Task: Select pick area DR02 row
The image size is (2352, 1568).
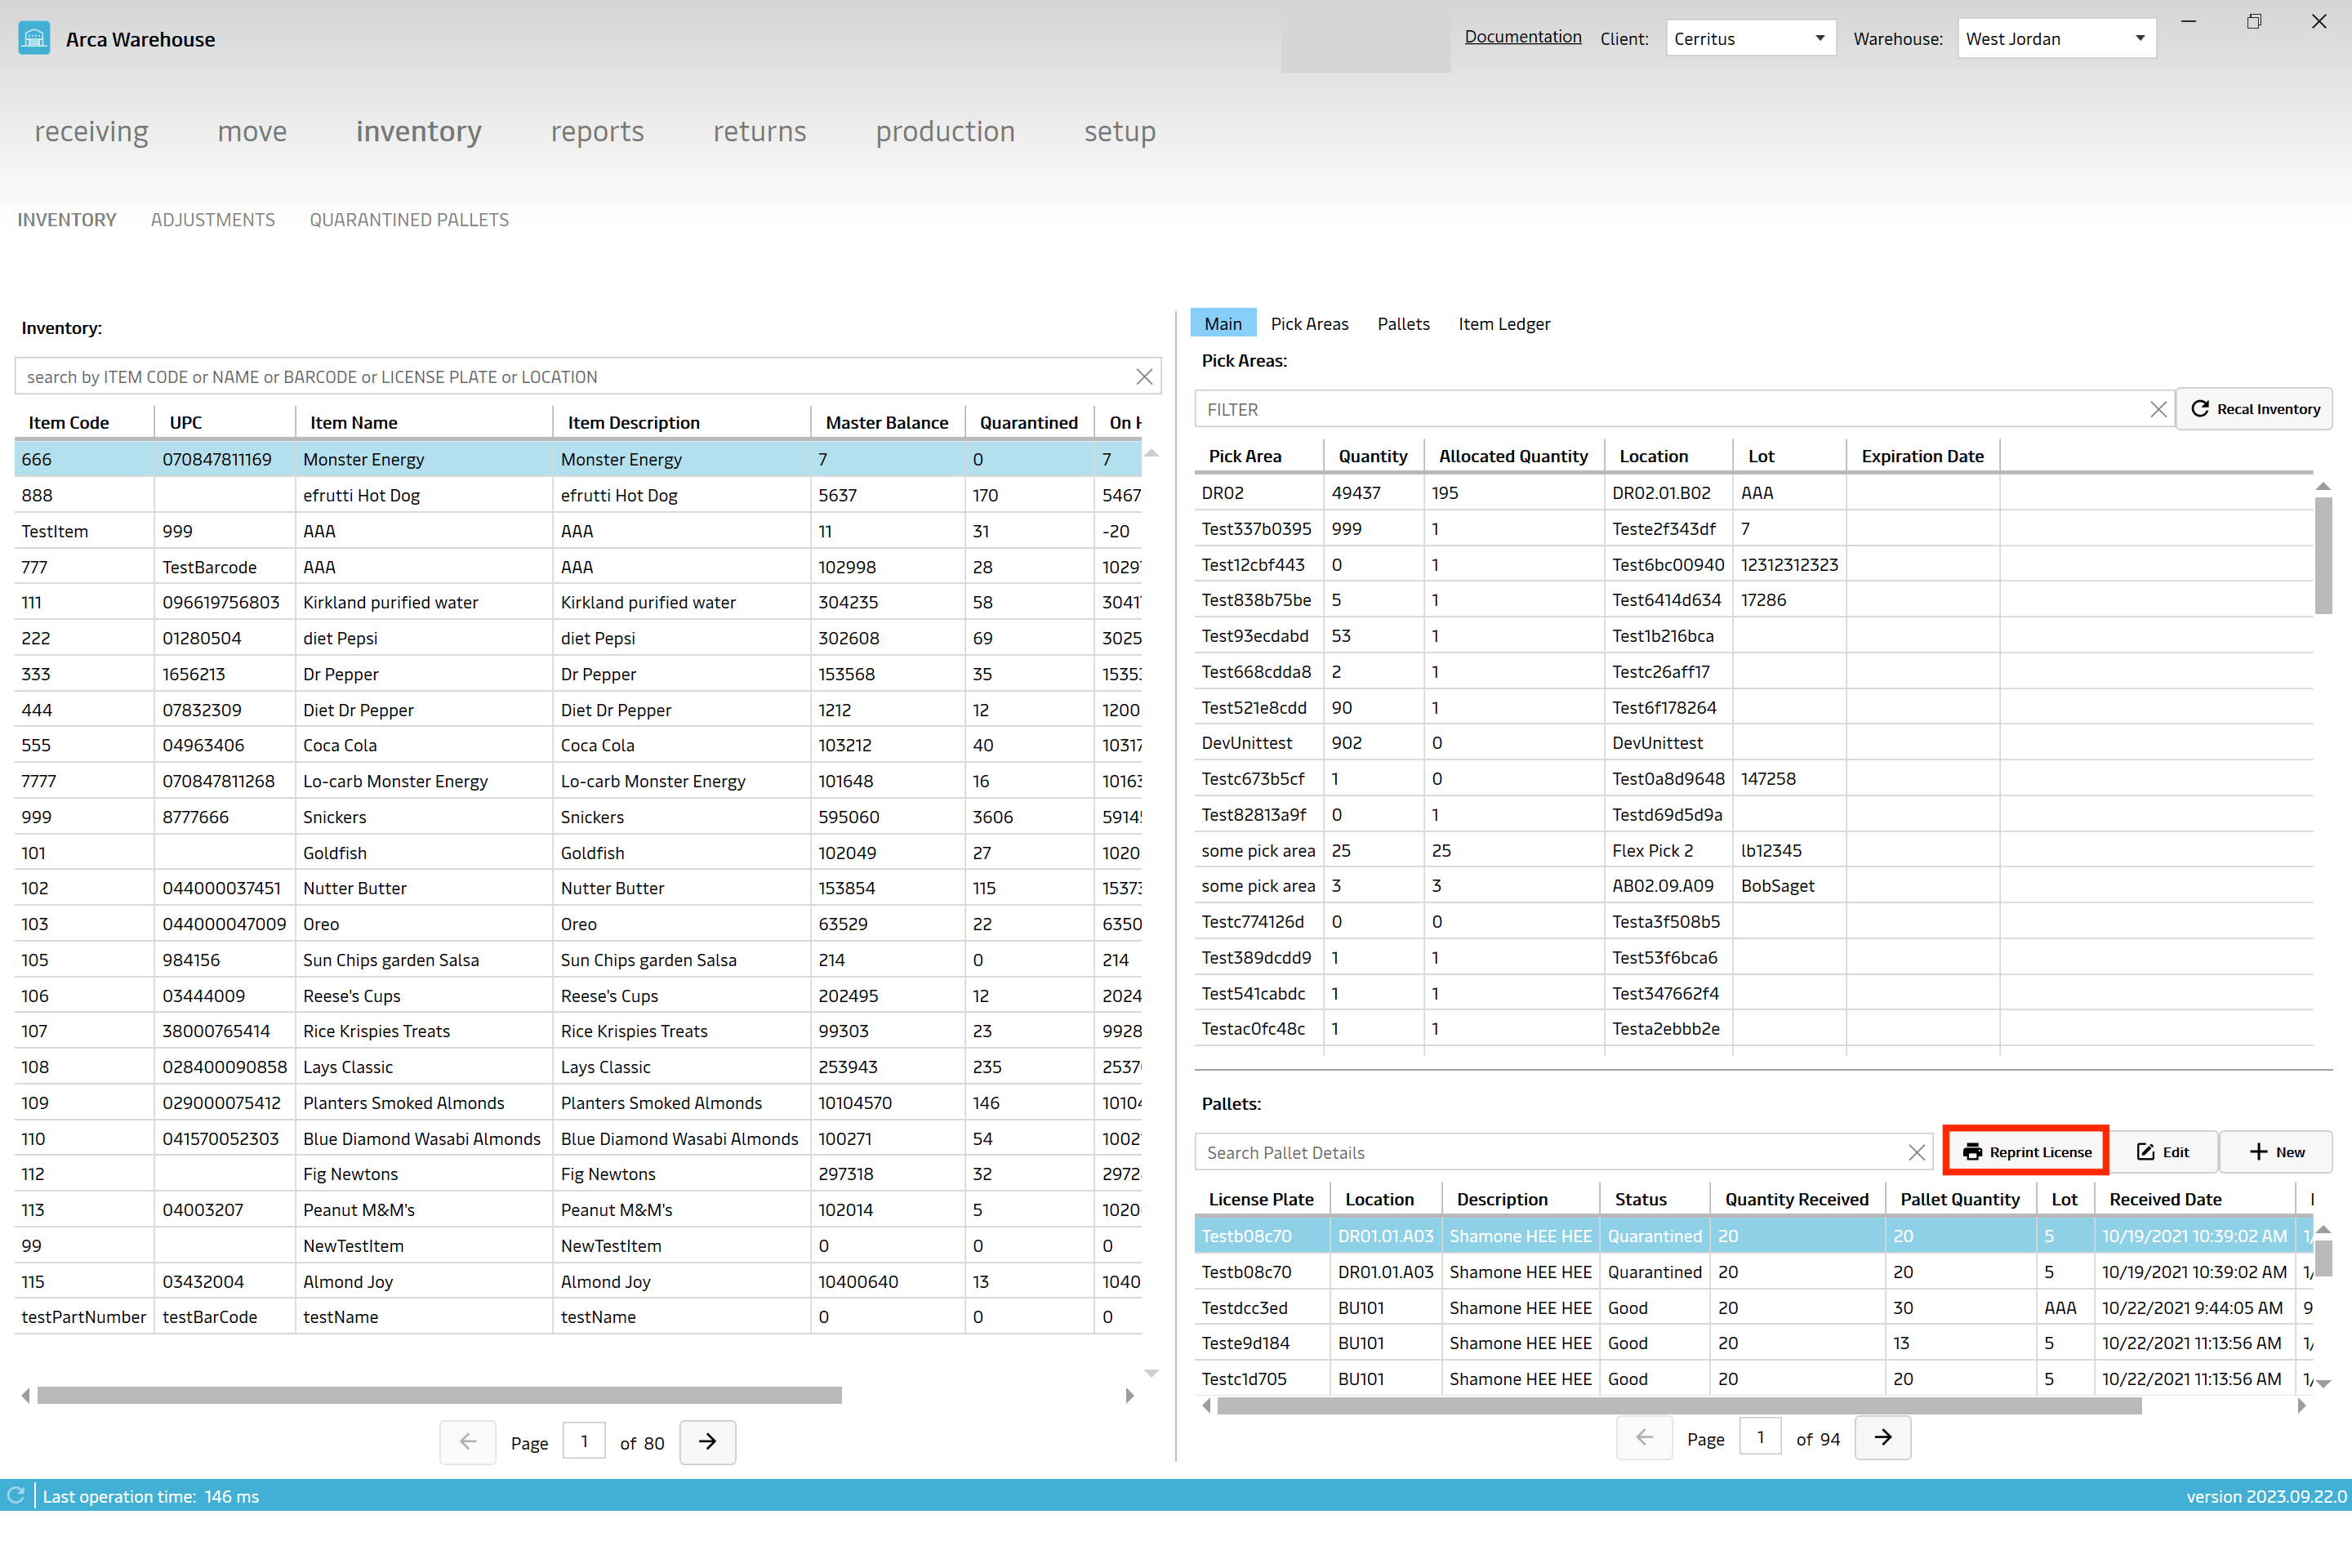Action: click(x=1754, y=493)
